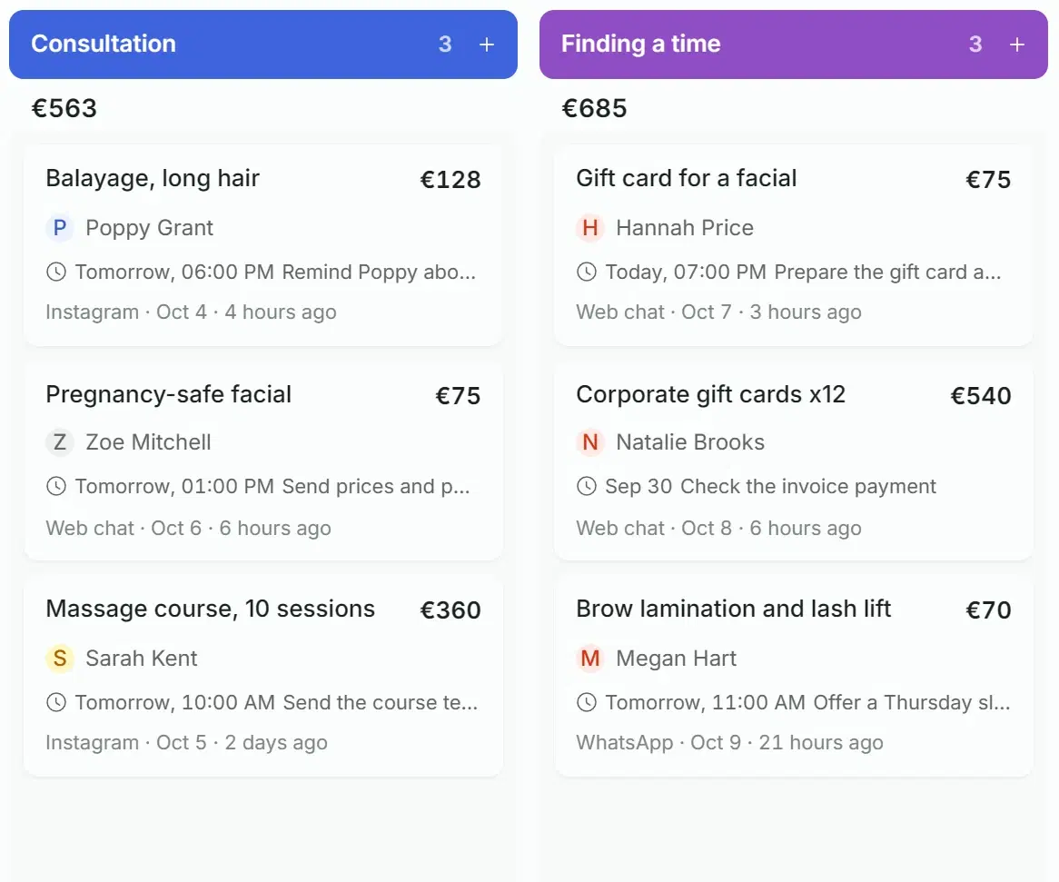Click the €75 amount on Pregnancy-safe facial
Screen dimensions: 1059x882
click(458, 396)
